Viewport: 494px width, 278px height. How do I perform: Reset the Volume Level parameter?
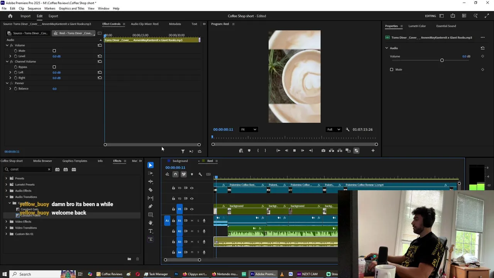(x=100, y=56)
